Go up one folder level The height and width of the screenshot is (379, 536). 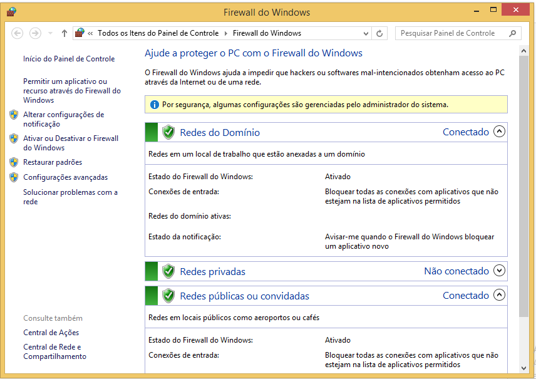(x=64, y=33)
